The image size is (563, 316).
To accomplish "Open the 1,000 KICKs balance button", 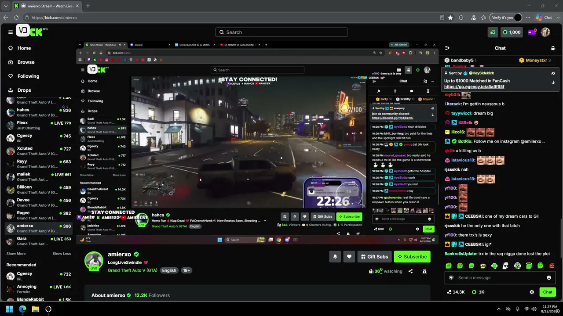I will (x=512, y=32).
